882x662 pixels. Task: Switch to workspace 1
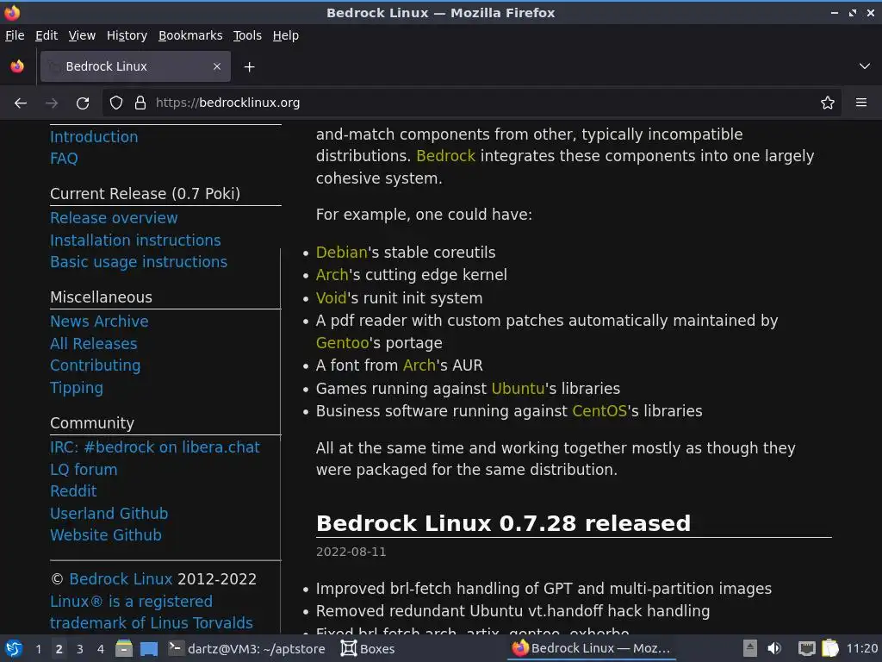coord(38,649)
